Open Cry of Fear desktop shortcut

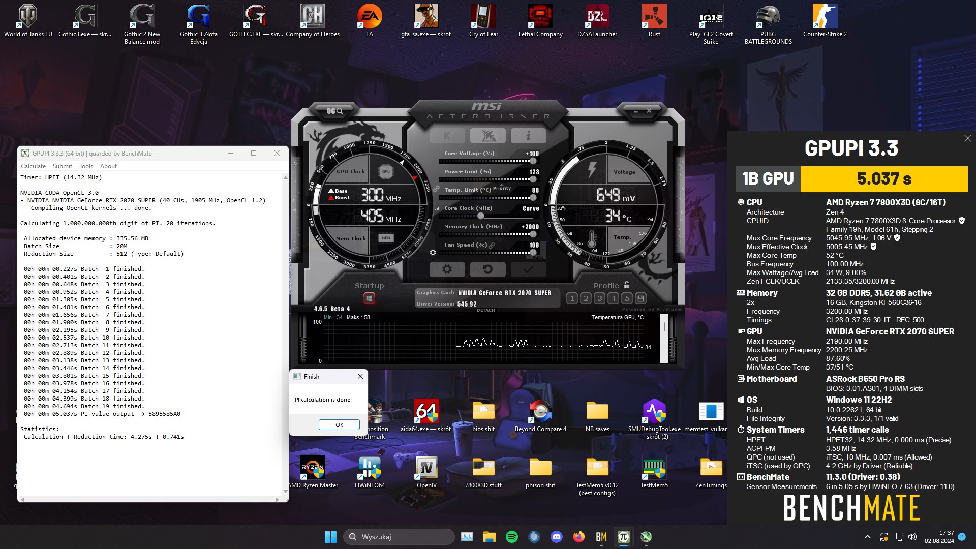483,21
